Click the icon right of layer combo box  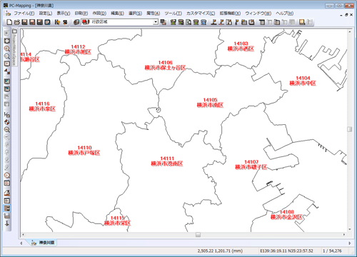click(x=163, y=22)
